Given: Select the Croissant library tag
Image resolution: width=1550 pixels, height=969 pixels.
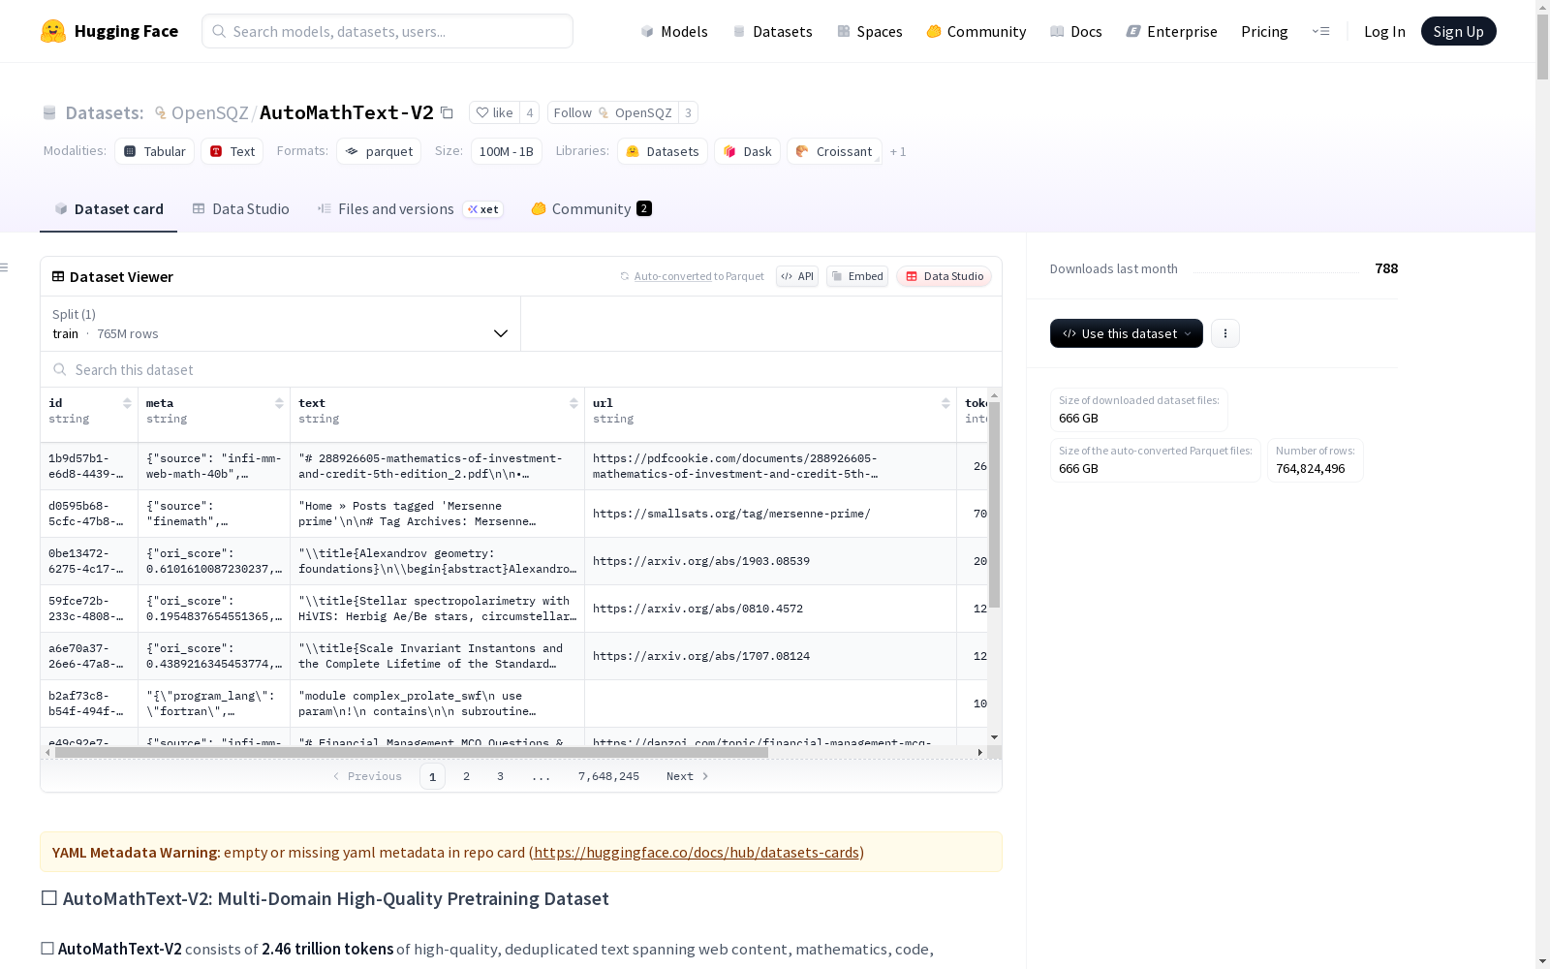Looking at the screenshot, I should [834, 151].
